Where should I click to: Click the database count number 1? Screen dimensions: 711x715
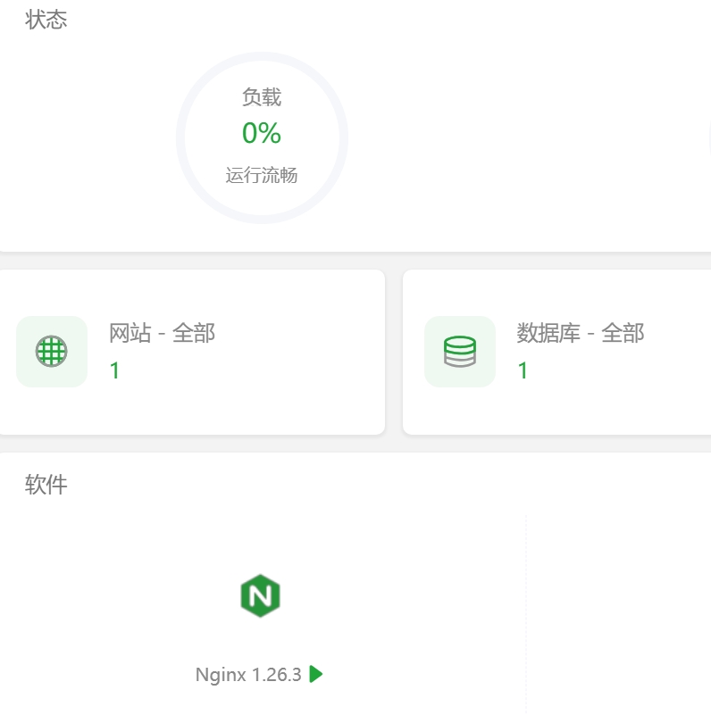tap(523, 370)
